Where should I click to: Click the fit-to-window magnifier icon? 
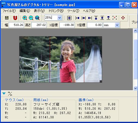[37, 18]
